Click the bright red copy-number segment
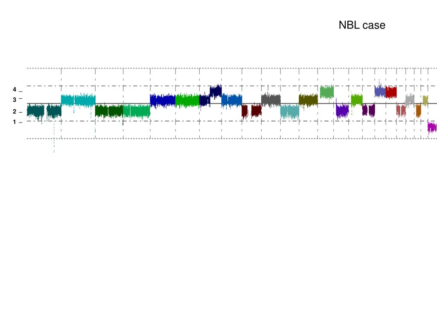This screenshot has width=437, height=328. click(391, 92)
